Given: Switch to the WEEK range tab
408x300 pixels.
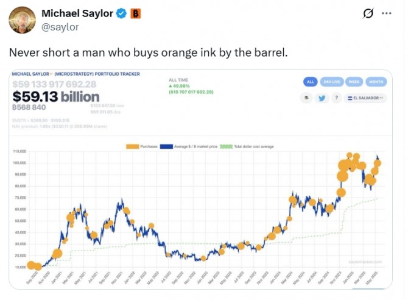Looking at the screenshot, I should 354,82.
